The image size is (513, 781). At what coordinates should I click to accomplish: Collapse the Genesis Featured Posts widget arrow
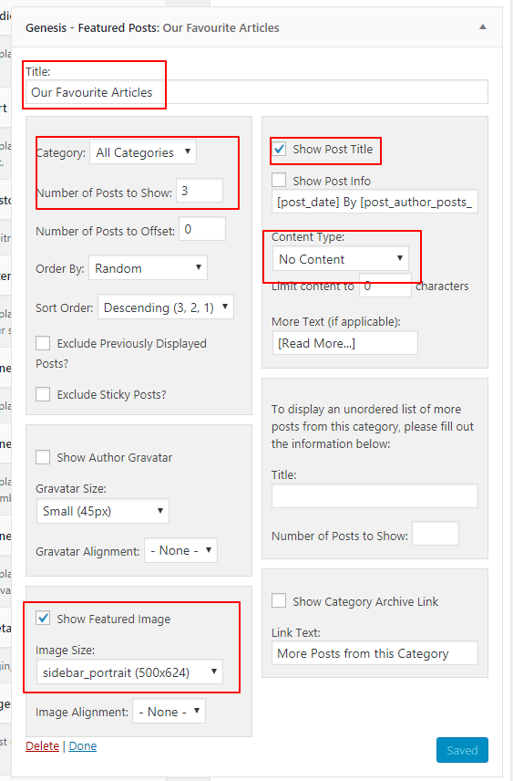point(482,26)
